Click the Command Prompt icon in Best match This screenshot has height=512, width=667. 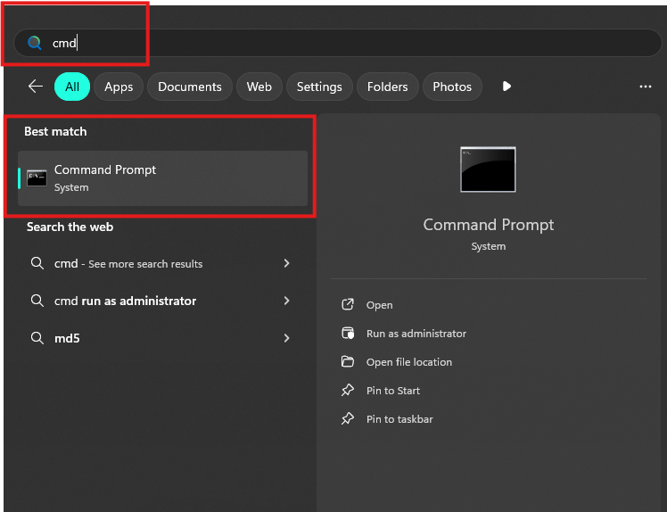click(x=37, y=178)
